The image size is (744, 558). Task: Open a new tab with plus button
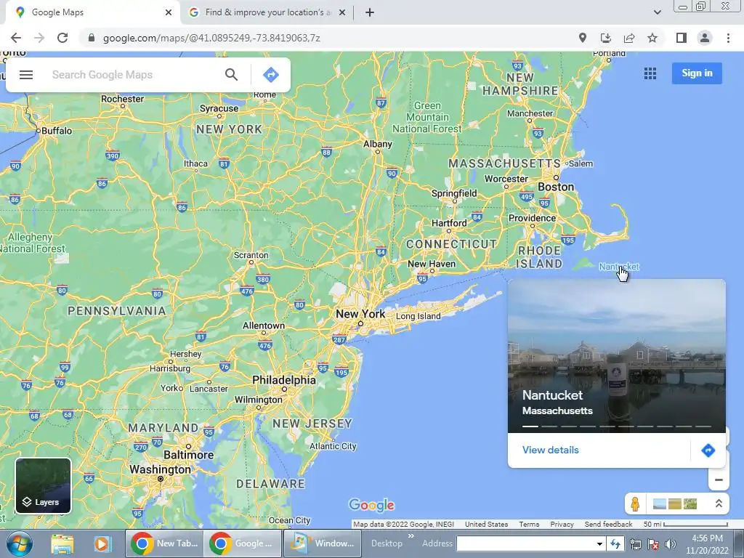click(x=370, y=12)
